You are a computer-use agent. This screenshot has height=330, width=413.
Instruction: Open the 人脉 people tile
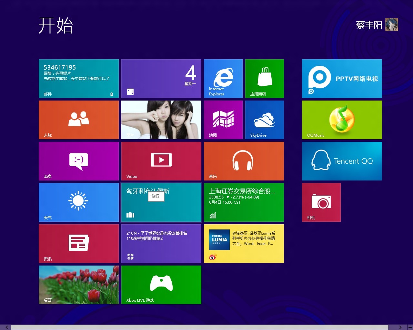pyautogui.click(x=79, y=120)
